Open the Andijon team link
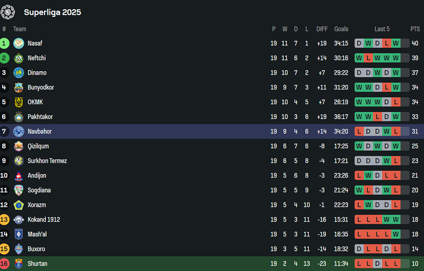This screenshot has height=271, width=424. click(37, 176)
